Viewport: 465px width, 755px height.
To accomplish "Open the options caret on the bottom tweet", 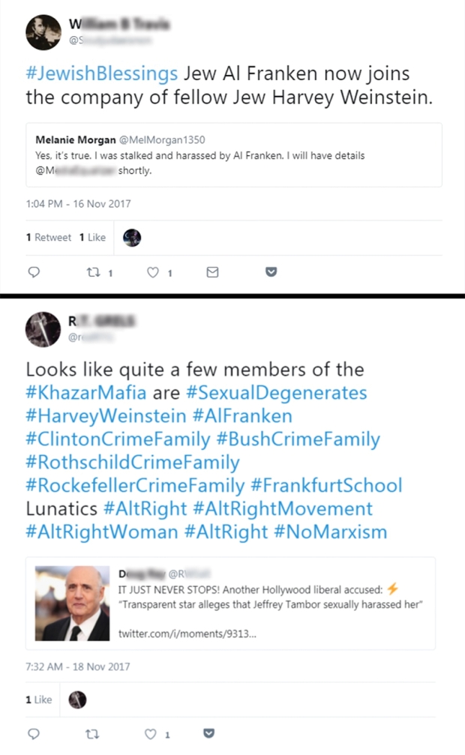I will point(208,733).
